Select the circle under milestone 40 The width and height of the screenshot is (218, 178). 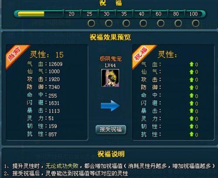pyautogui.click(x=143, y=24)
